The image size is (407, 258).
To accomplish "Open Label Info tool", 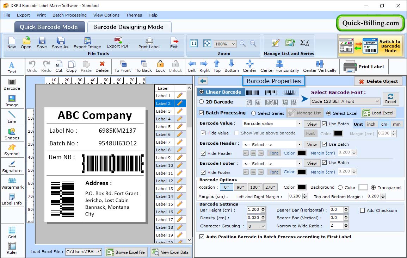I will (x=12, y=199).
